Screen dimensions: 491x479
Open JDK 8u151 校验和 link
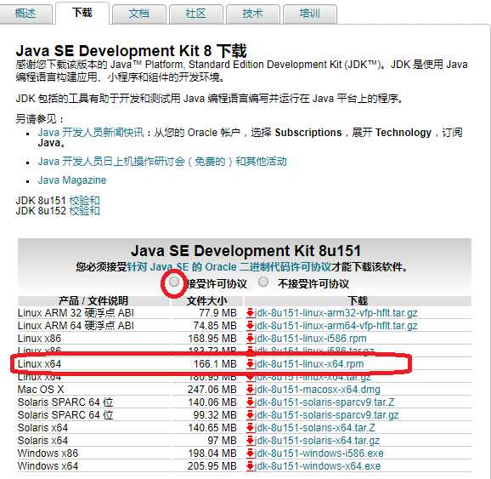coord(84,201)
